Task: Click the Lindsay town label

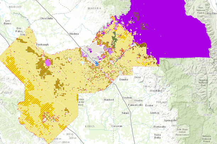Action: [155, 113]
